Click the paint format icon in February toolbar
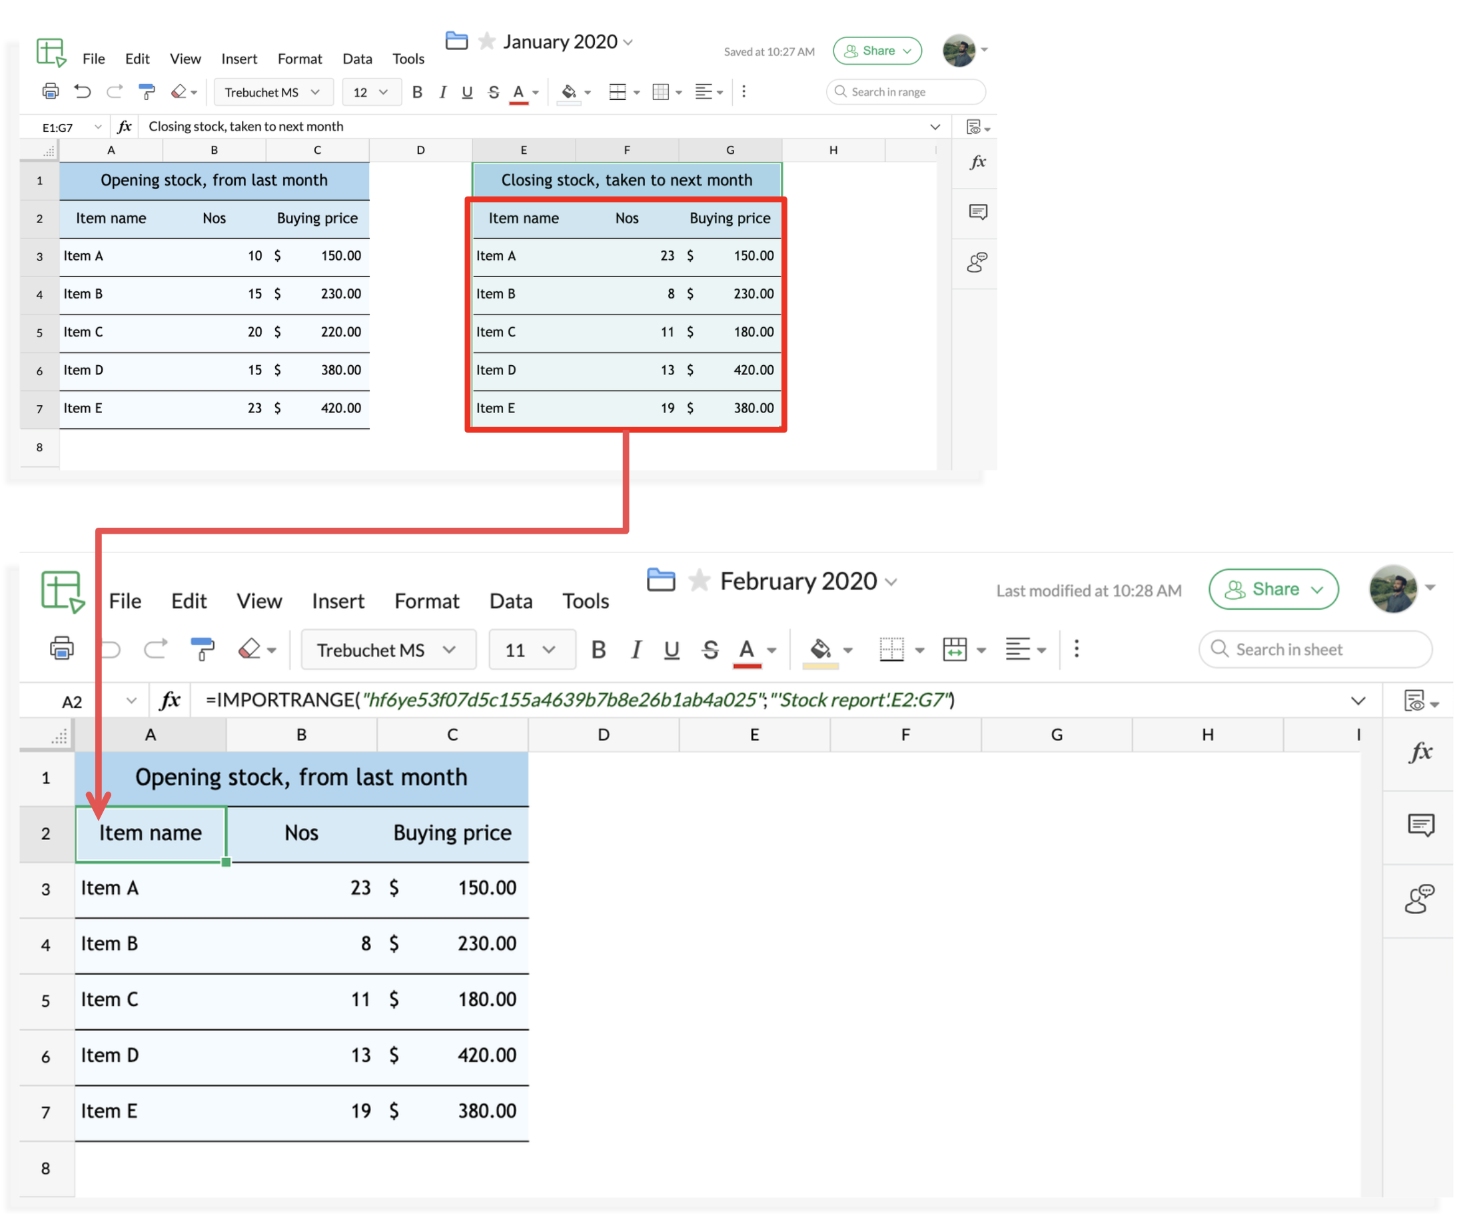 point(201,649)
